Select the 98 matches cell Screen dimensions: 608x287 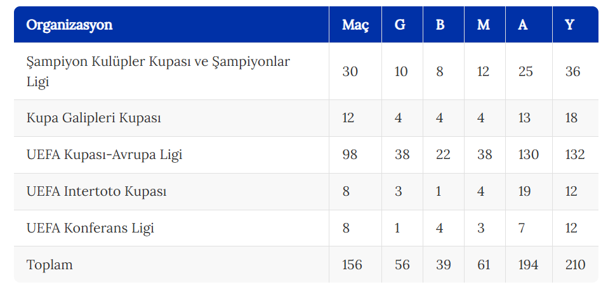tap(350, 155)
